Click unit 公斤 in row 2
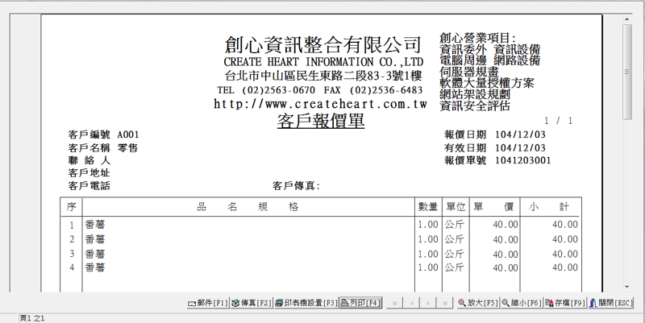This screenshot has width=645, height=323. point(454,239)
